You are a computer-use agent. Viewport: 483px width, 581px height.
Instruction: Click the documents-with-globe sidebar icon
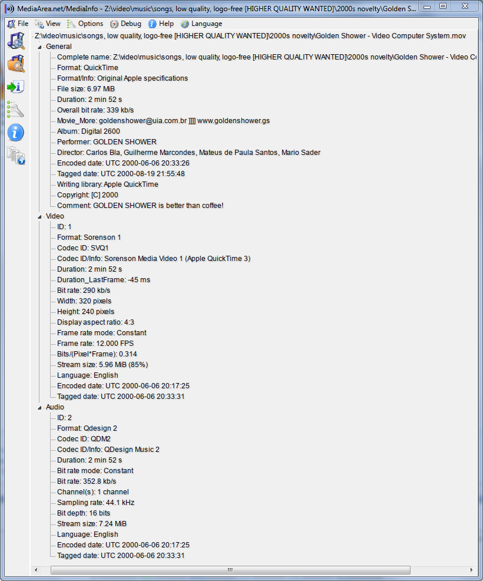(x=16, y=155)
